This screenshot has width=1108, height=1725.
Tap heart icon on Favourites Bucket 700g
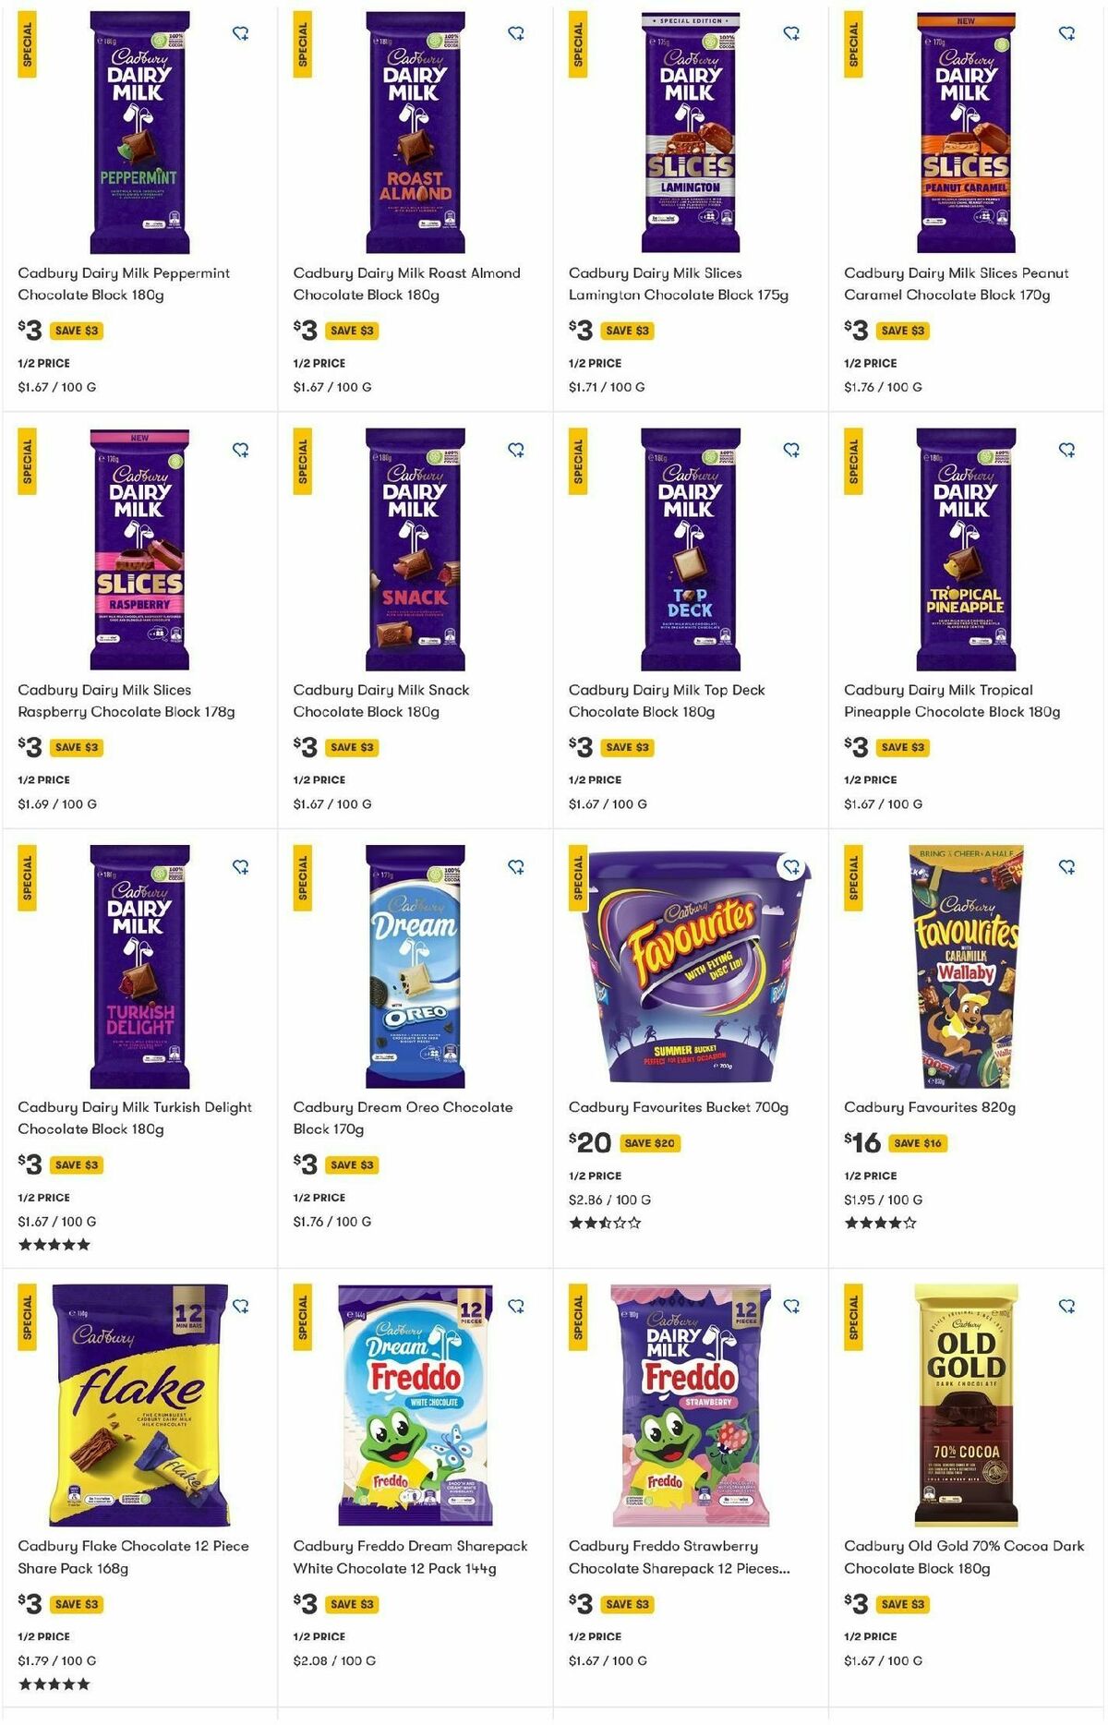pos(791,867)
